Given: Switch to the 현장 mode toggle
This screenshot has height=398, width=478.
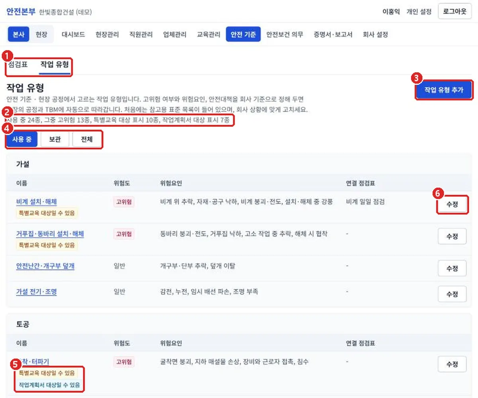Looking at the screenshot, I should [x=41, y=34].
